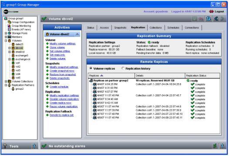
Task: Collapse the Volume dbvol2 activities panel
Action: pyautogui.click(x=77, y=34)
